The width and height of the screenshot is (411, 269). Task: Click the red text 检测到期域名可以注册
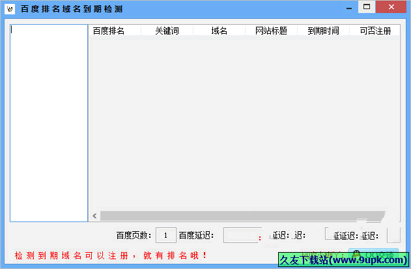point(72,255)
